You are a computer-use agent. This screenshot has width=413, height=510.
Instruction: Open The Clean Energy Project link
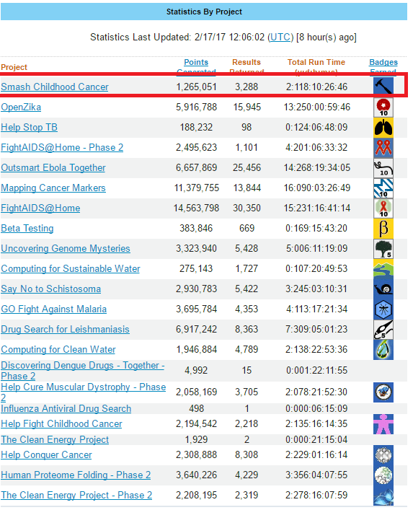[55, 439]
